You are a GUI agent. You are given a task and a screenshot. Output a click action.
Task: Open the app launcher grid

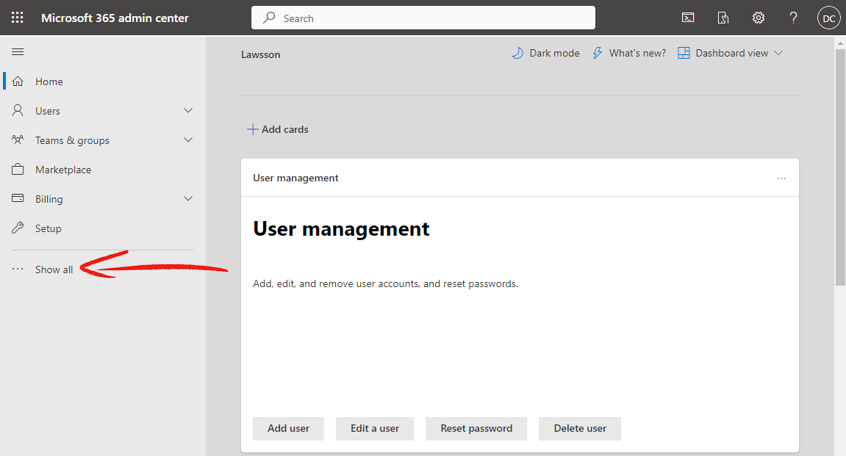(x=17, y=17)
